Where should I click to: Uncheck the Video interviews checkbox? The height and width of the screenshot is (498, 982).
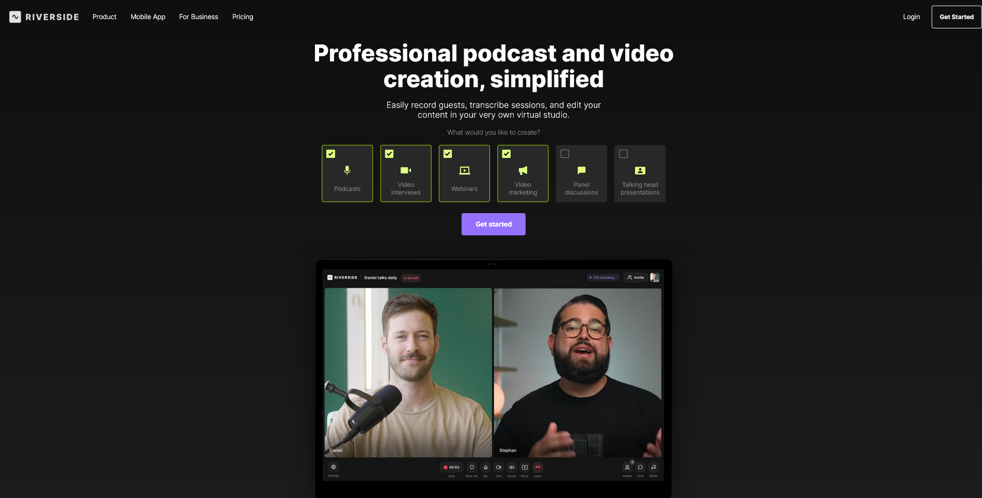click(x=389, y=154)
